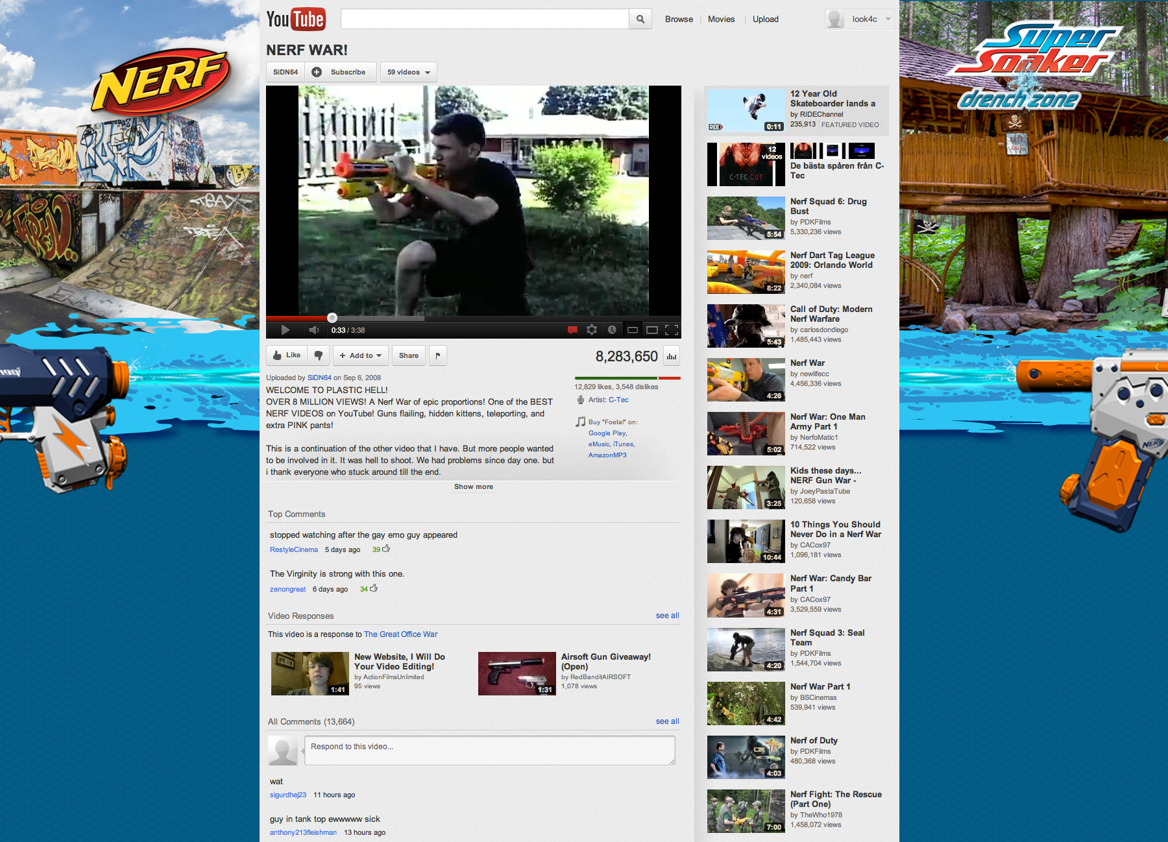Click the search magnifier button
1168x842 pixels.
coord(640,19)
